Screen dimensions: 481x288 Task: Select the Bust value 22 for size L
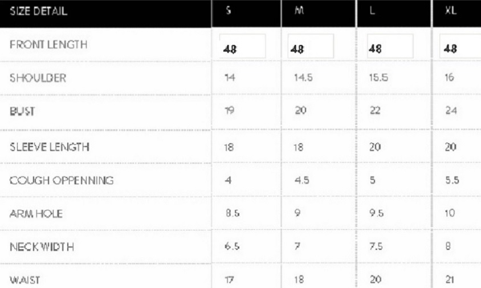tap(374, 111)
